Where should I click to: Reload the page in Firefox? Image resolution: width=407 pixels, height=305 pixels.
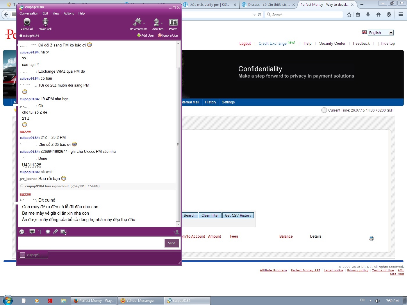(260, 15)
